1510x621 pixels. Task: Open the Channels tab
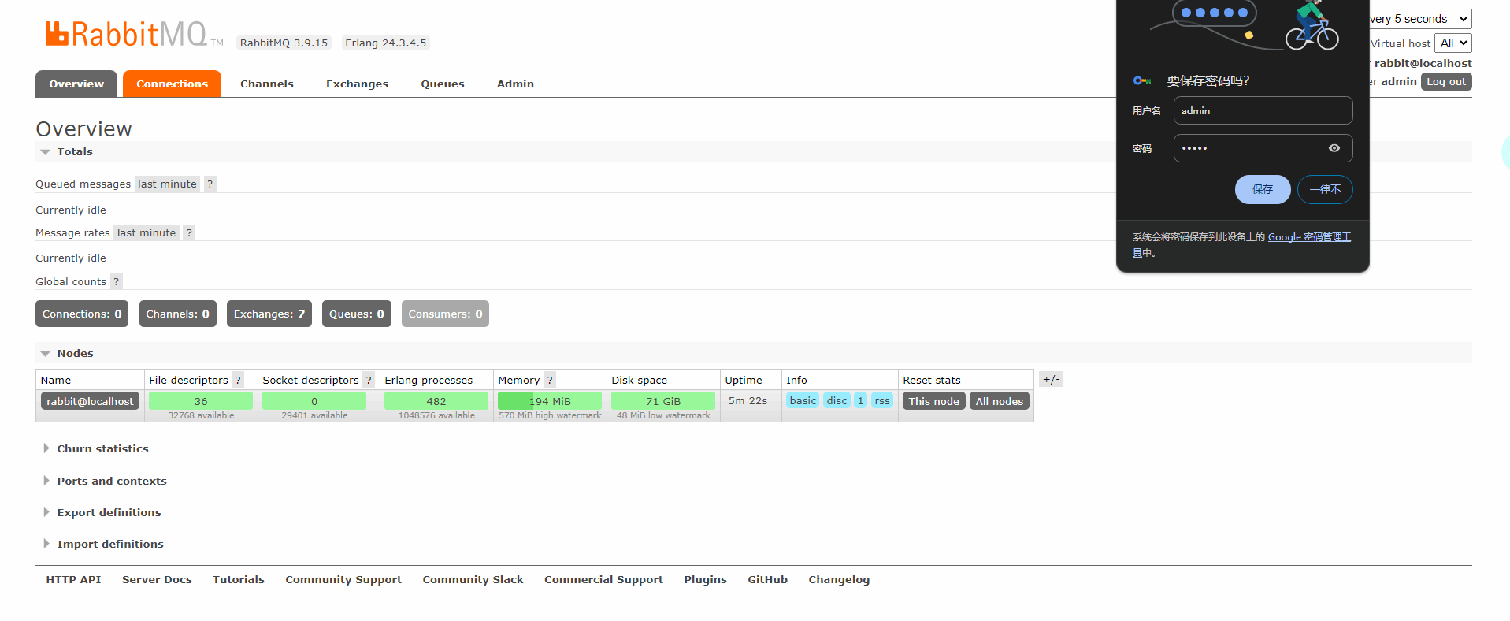(x=267, y=84)
